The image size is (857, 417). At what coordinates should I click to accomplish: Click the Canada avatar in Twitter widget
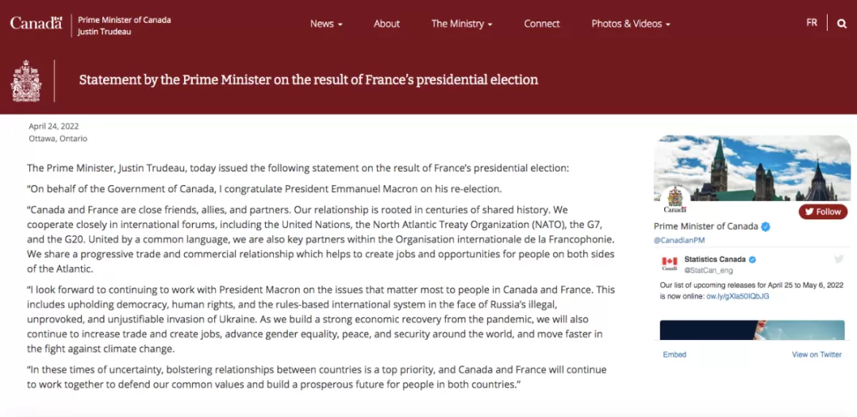tap(675, 200)
